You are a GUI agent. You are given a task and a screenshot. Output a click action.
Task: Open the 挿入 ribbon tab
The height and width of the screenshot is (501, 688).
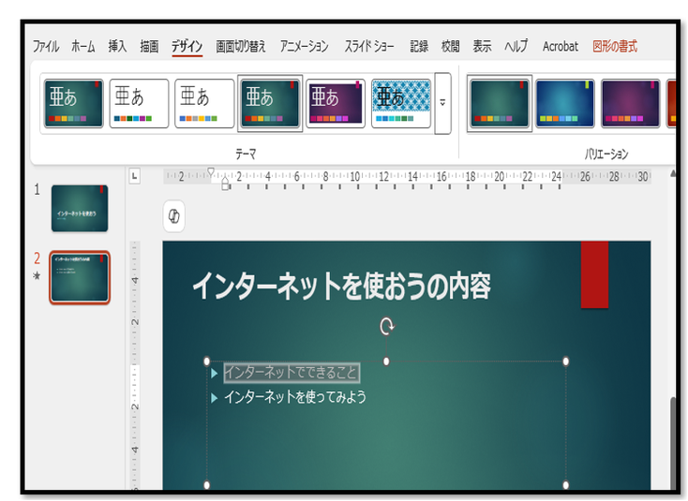(117, 46)
